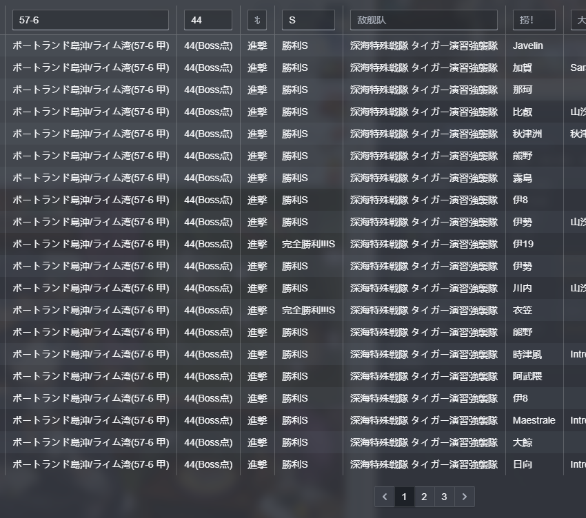Go to next page with right chevron

click(x=465, y=497)
